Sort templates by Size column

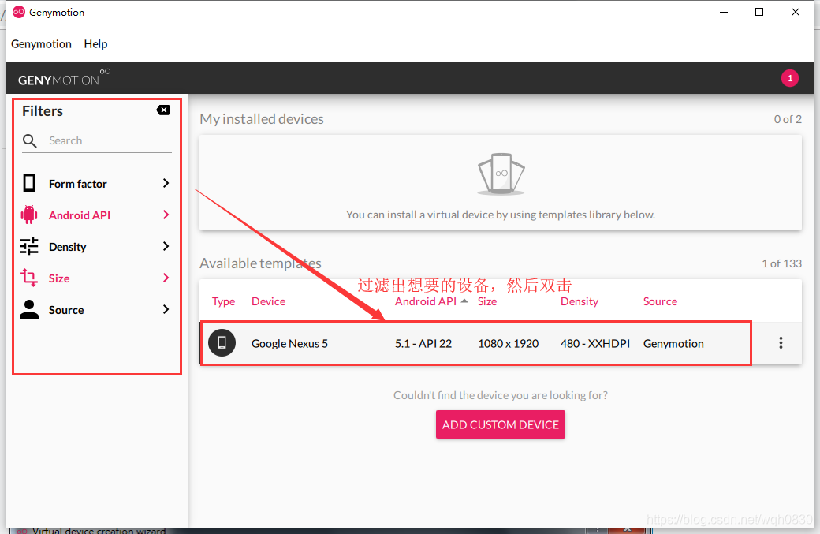[487, 301]
